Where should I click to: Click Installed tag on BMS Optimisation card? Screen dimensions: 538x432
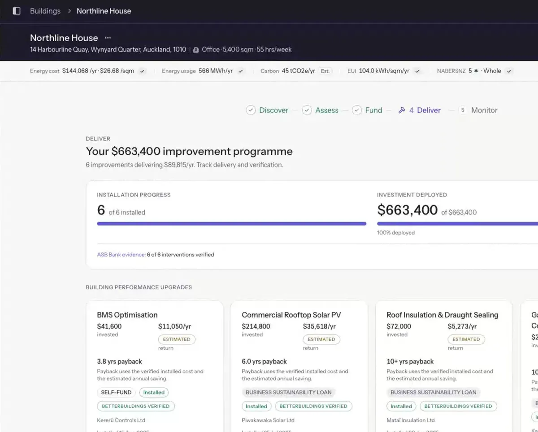[x=154, y=393]
